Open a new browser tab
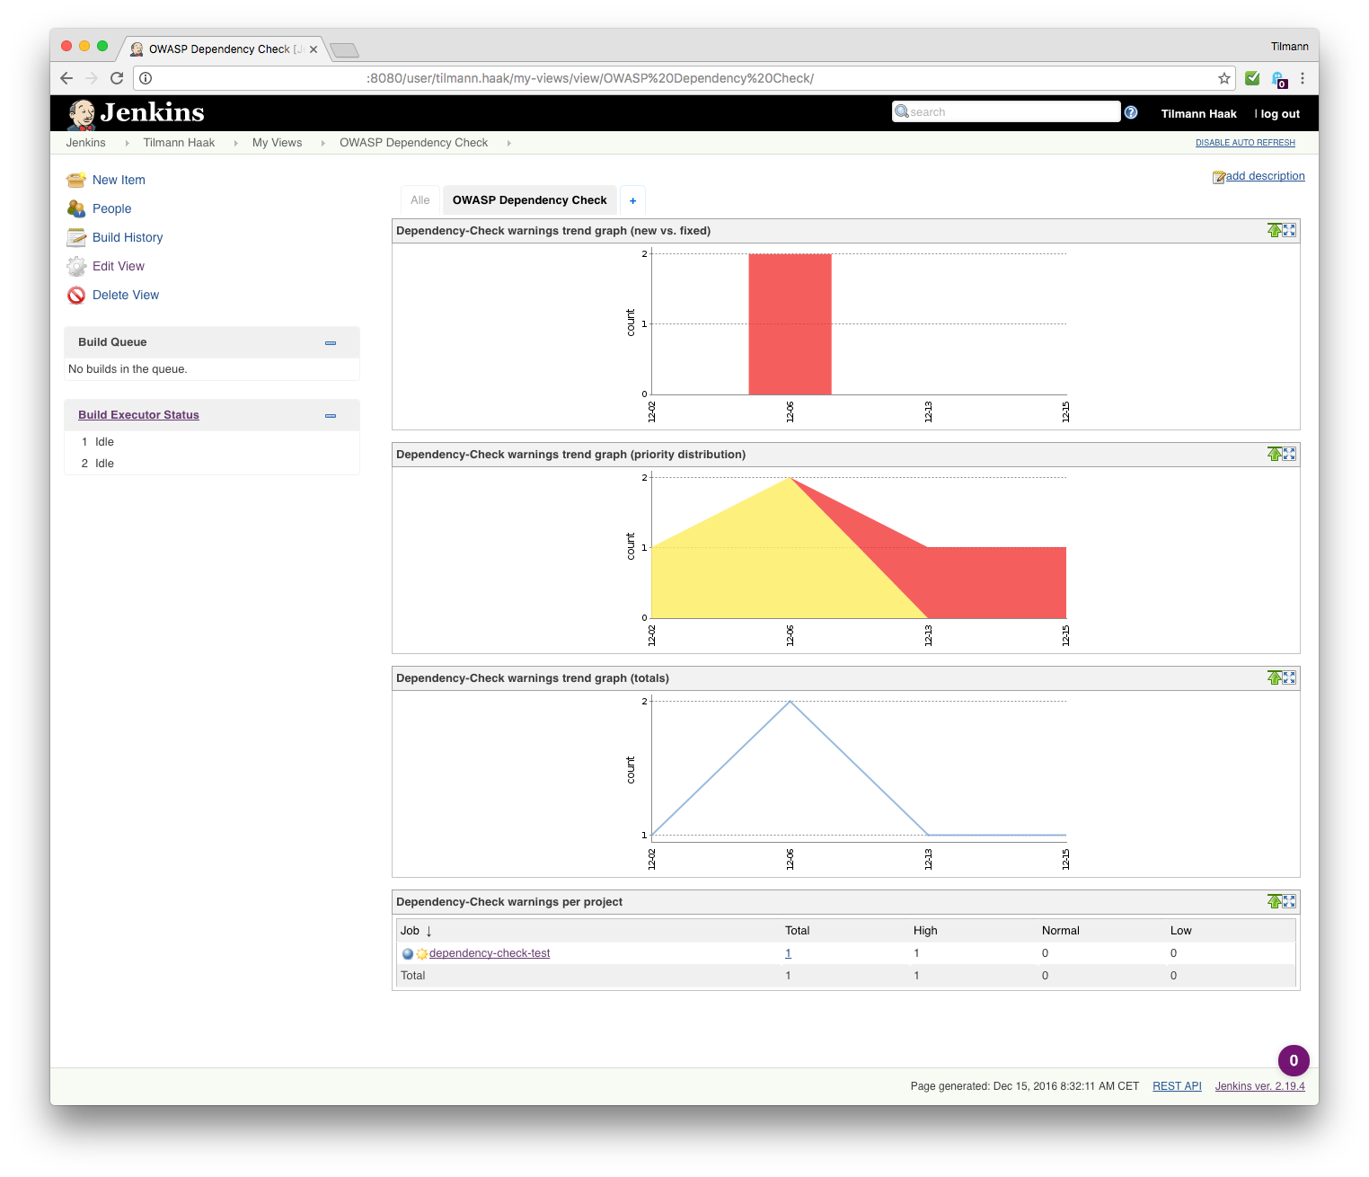Image resolution: width=1369 pixels, height=1177 pixels. click(x=344, y=50)
